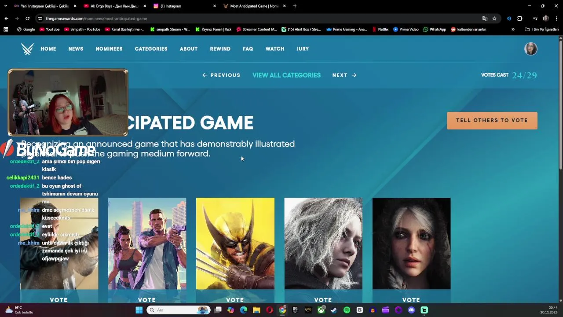Open the Chrome extensions puzzle icon
This screenshot has width=563, height=317.
pos(520,18)
